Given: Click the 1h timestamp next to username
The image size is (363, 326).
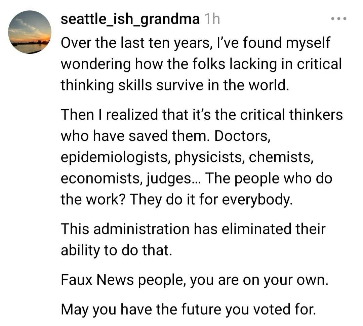Looking at the screenshot, I should coord(212,19).
